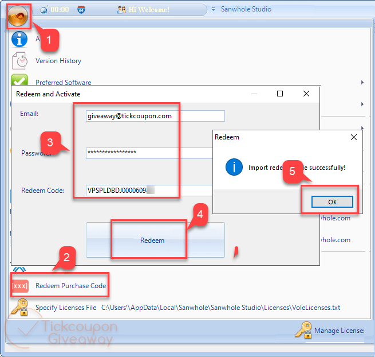The height and width of the screenshot is (357, 375).
Task: Open the Version History menu entry
Action: coord(58,61)
